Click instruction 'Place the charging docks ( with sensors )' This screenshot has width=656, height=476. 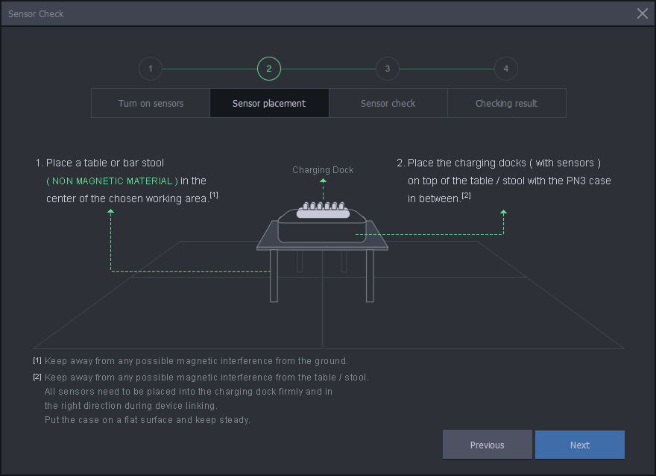(504, 163)
